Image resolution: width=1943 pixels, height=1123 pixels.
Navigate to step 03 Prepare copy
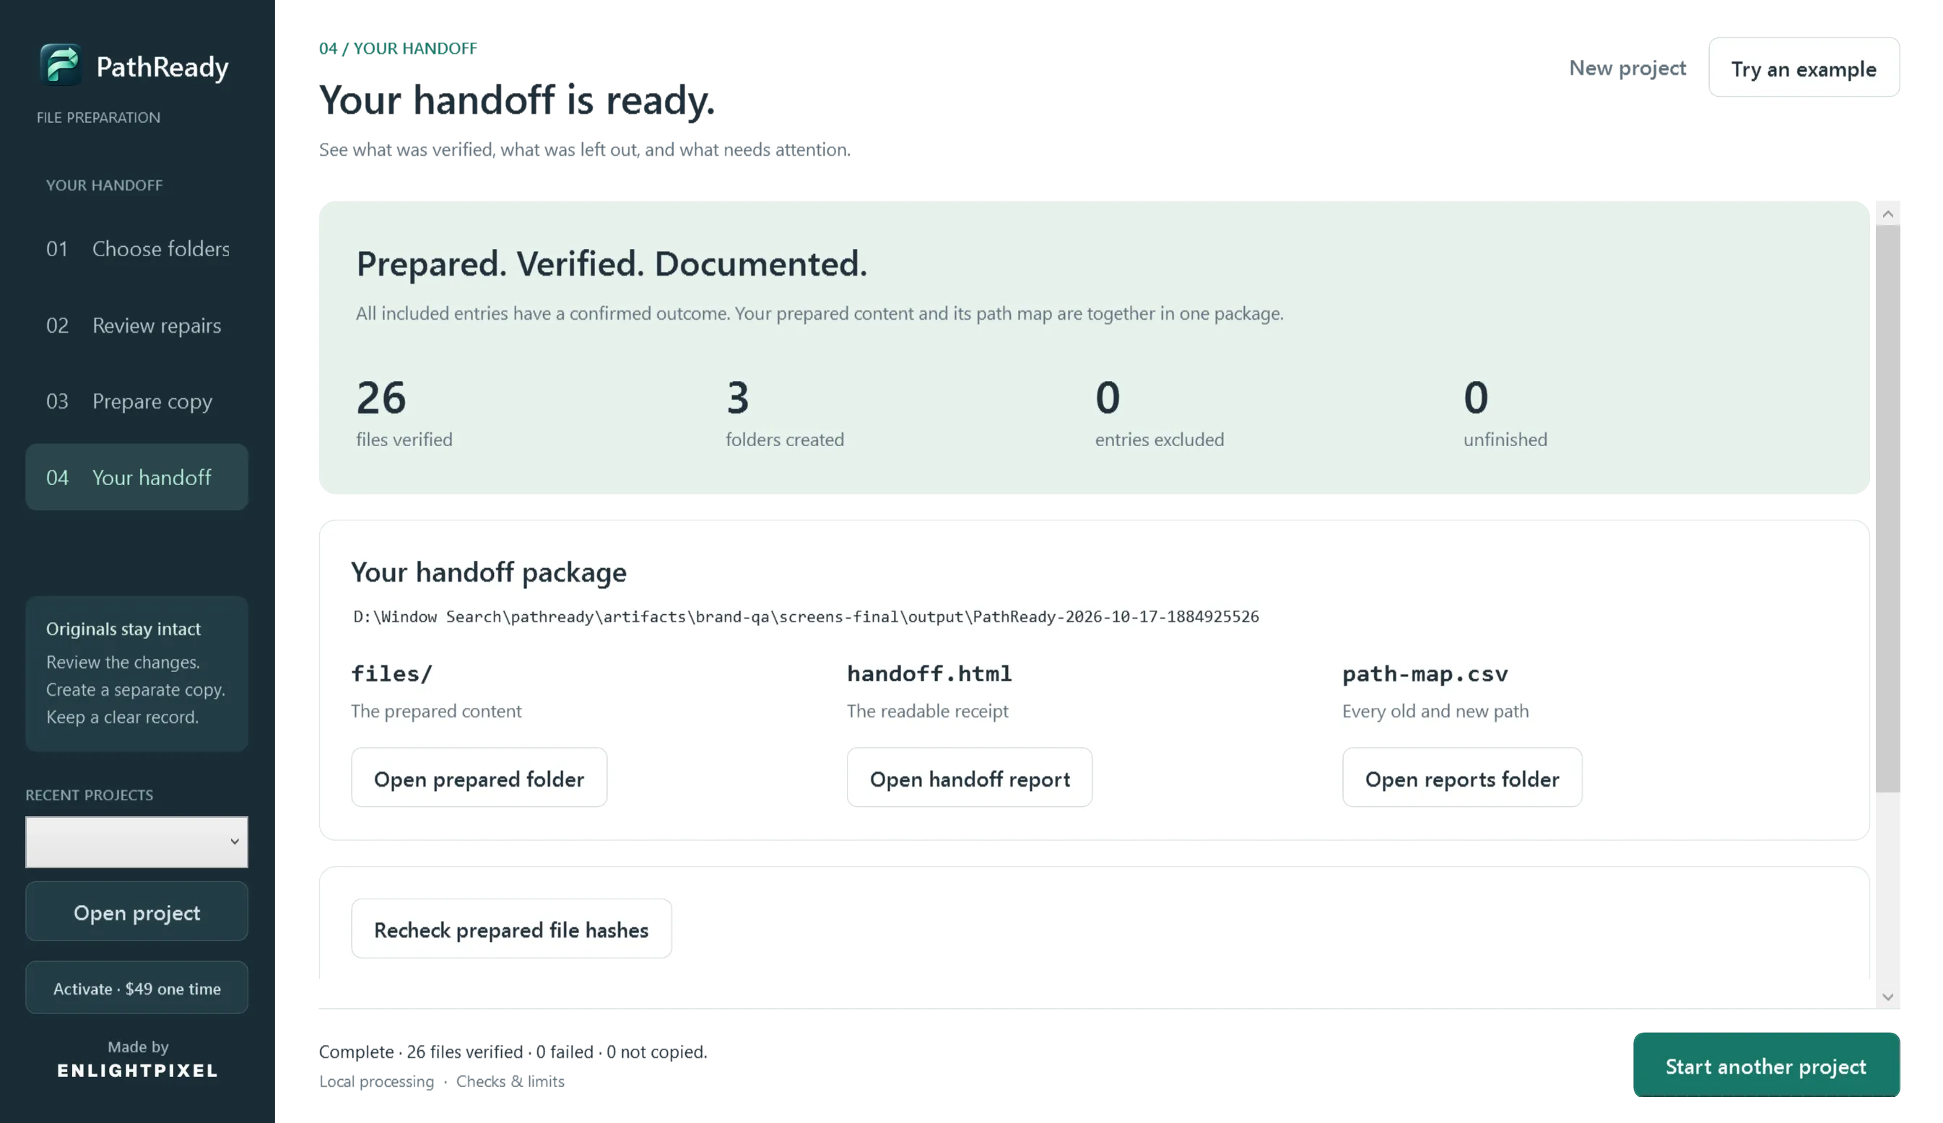point(137,401)
